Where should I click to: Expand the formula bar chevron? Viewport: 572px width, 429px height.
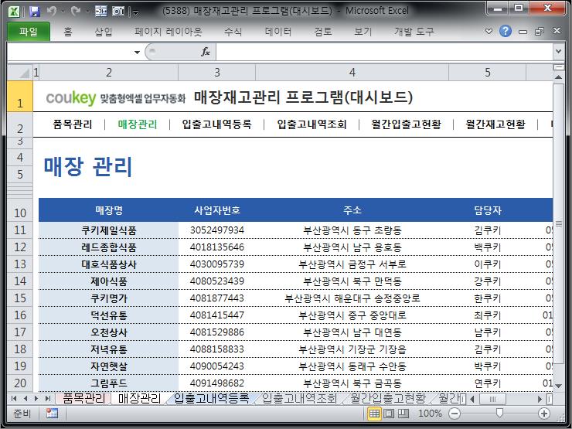558,52
